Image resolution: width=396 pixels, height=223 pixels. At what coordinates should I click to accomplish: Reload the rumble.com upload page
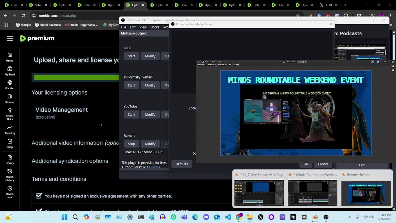(x=23, y=15)
